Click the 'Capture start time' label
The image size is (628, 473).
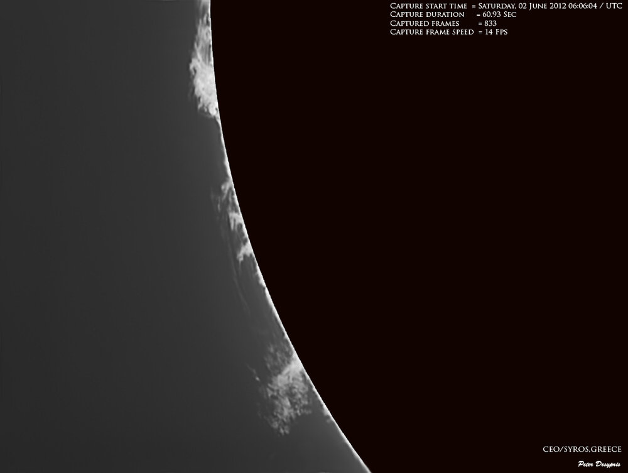point(428,6)
